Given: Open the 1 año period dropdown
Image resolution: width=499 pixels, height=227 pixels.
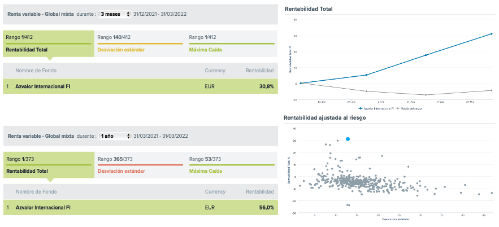Looking at the screenshot, I should tap(115, 136).
